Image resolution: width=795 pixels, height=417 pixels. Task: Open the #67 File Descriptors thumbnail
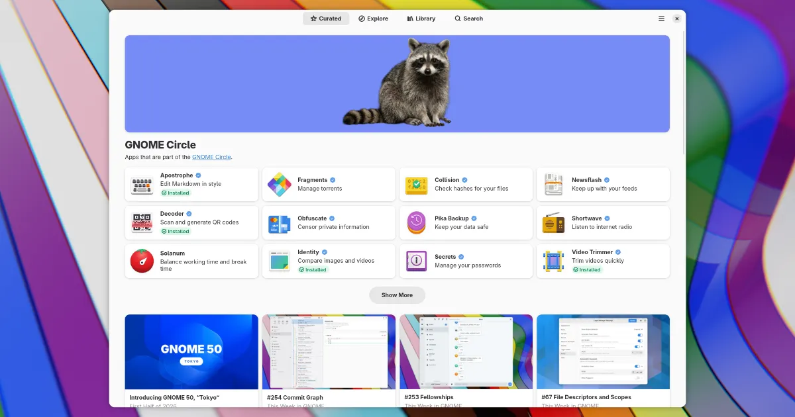click(x=603, y=351)
